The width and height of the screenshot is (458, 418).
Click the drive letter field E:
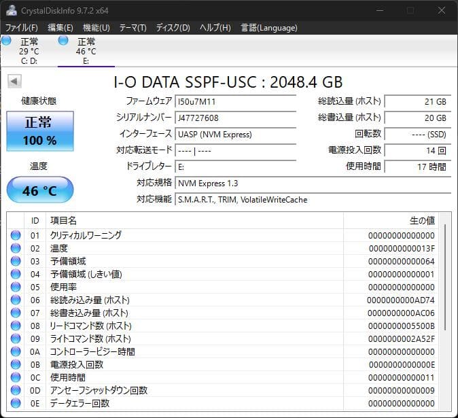click(x=235, y=167)
